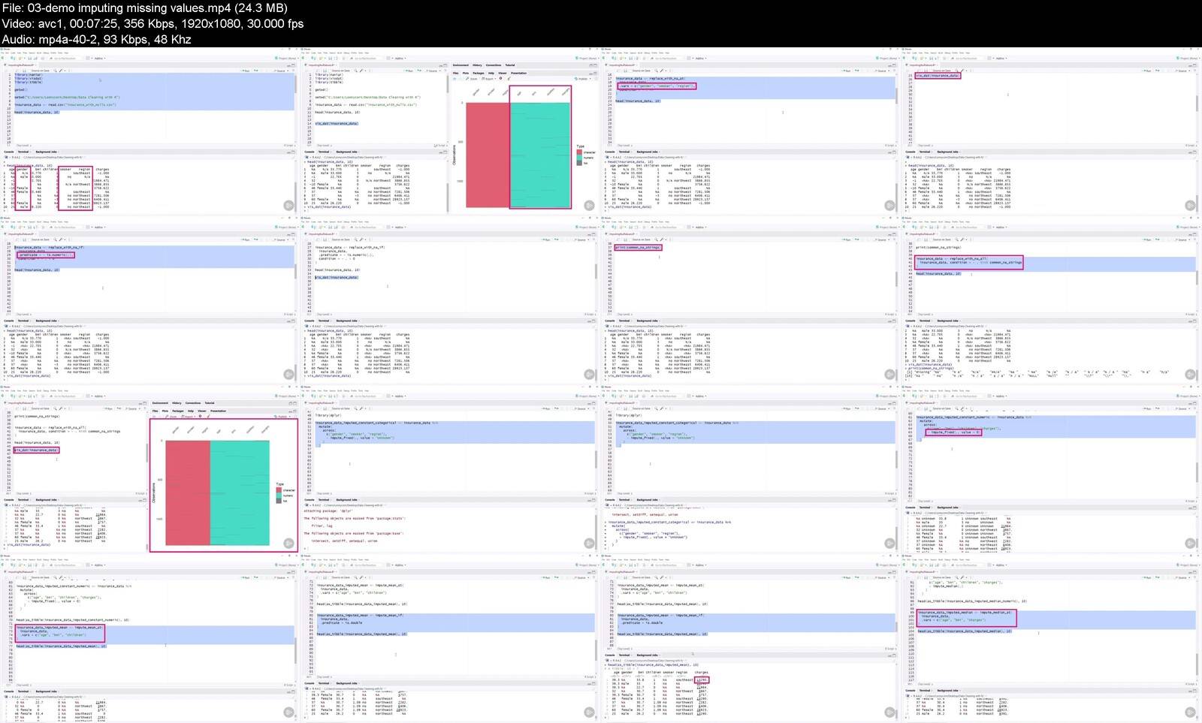Open the thumbnail with entire vis_dat plot boxed
The width and height of the screenshot is (1202, 723).
150,468
